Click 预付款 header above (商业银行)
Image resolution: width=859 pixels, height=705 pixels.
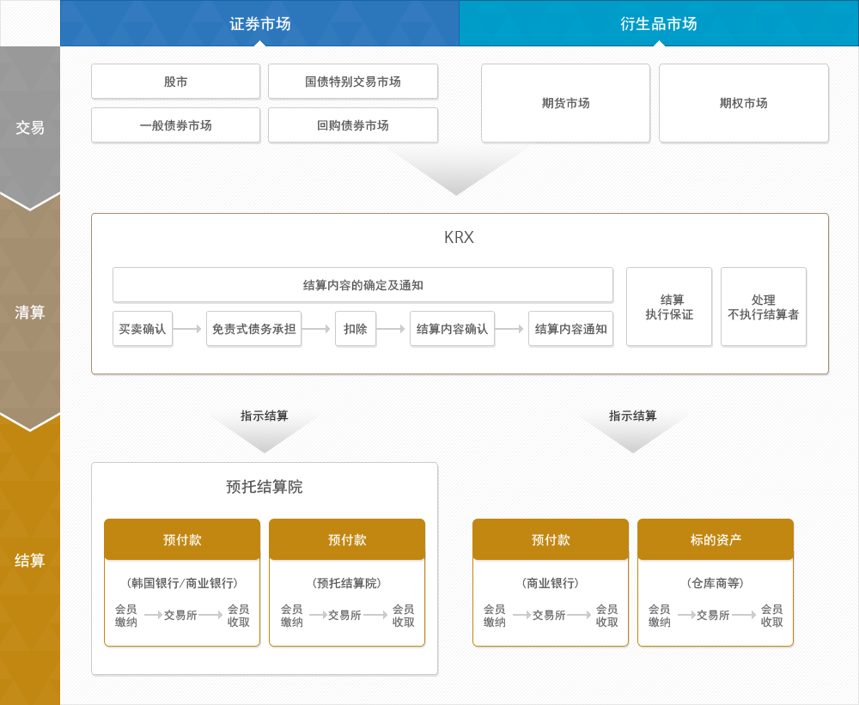pos(551,539)
